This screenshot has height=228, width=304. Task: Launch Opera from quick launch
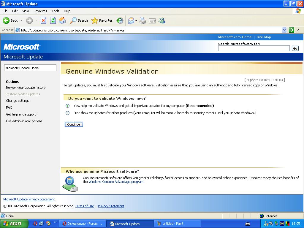click(35, 224)
